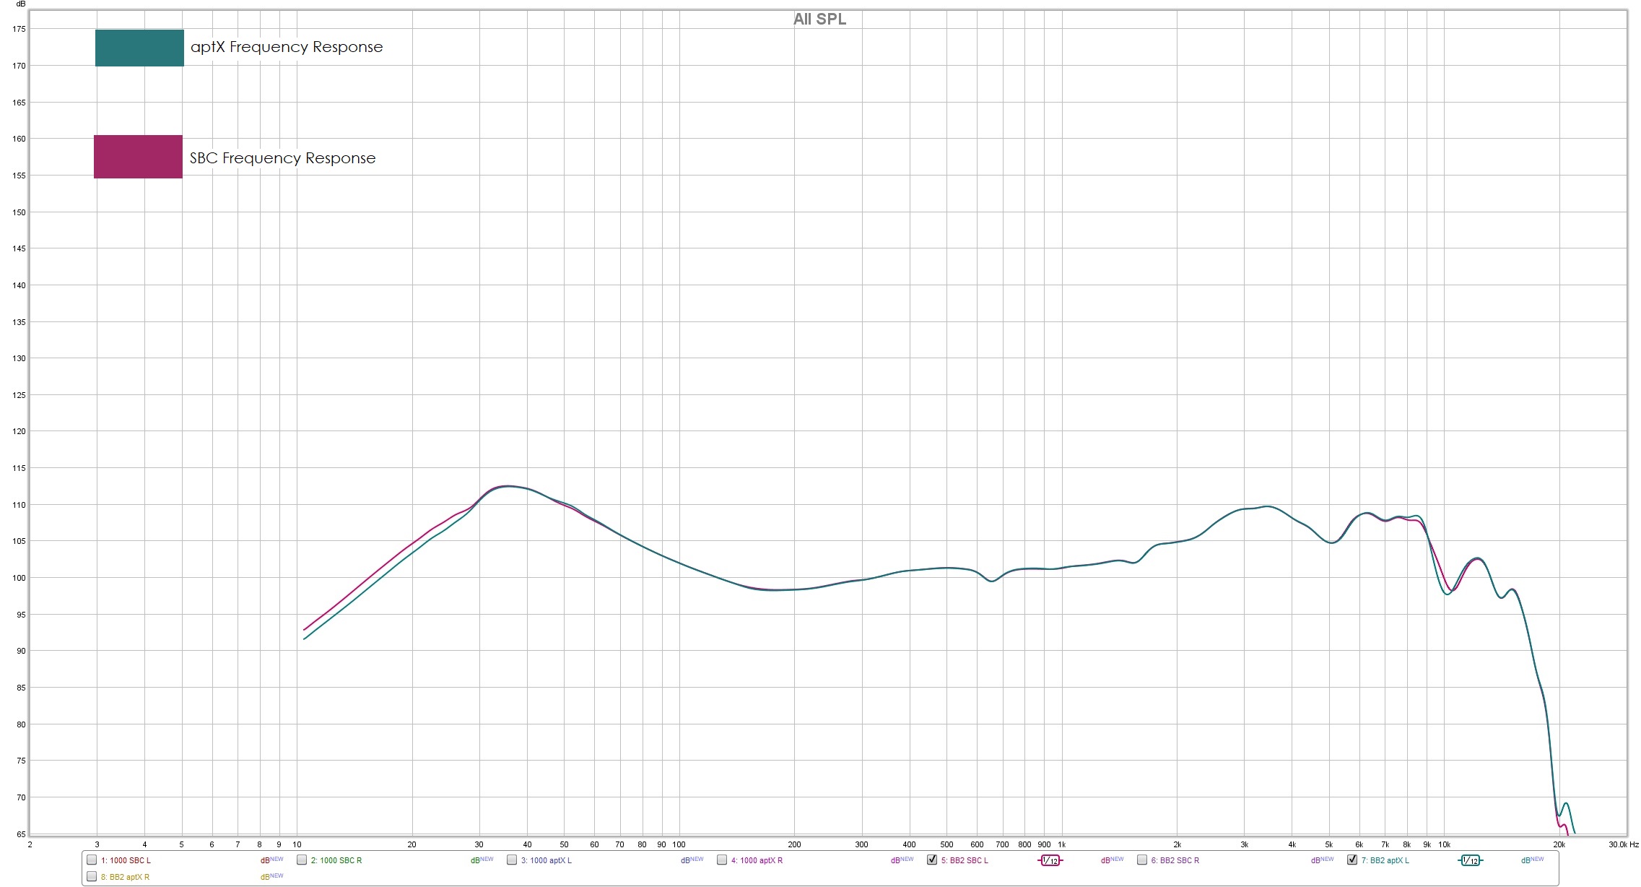Click the magenta 1/12 smoothing icon
This screenshot has height=887, width=1641.
click(x=1050, y=860)
